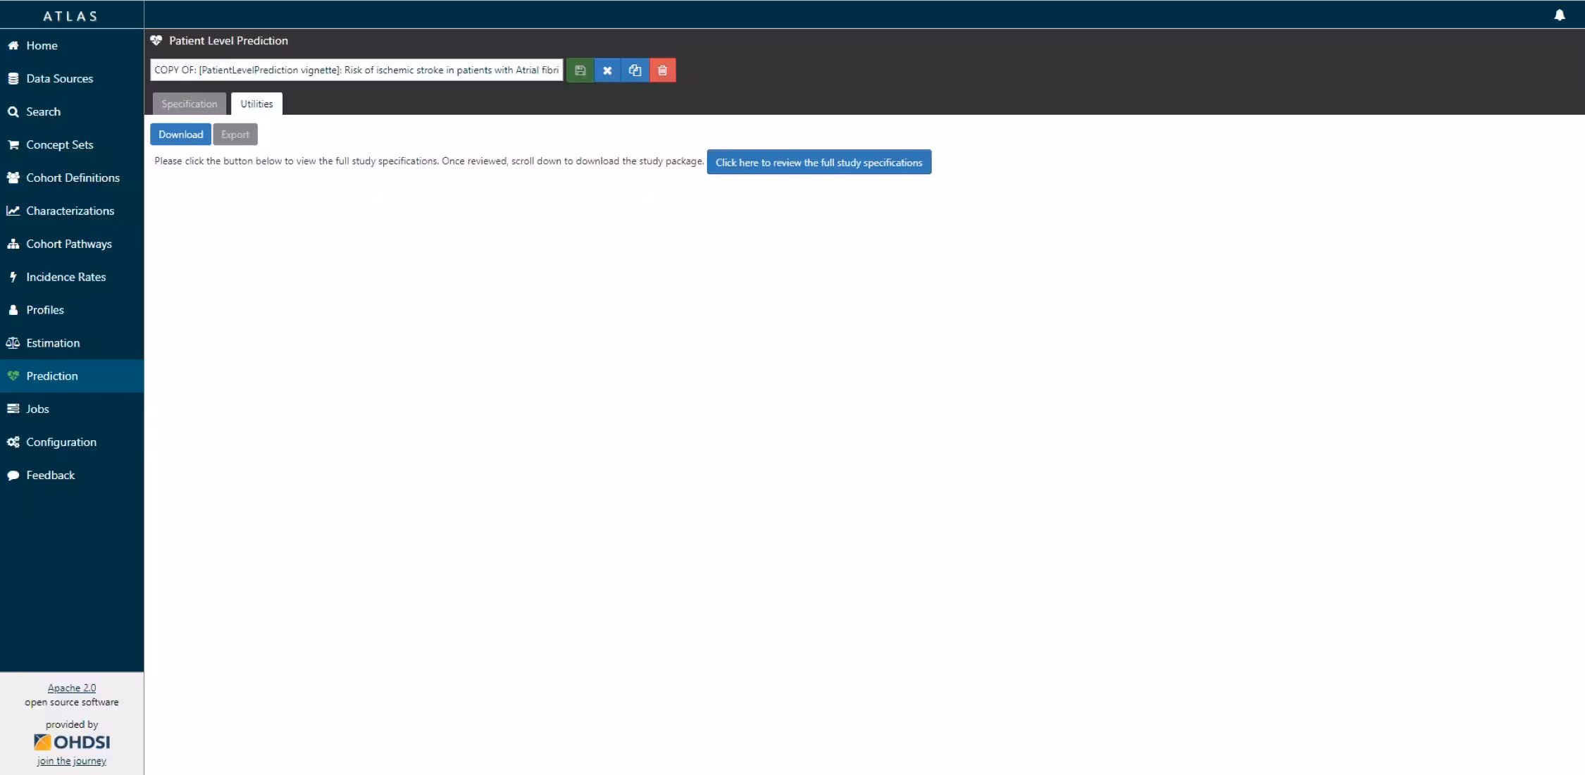1585x775 pixels.
Task: Go to Data Sources
Action: (72, 79)
